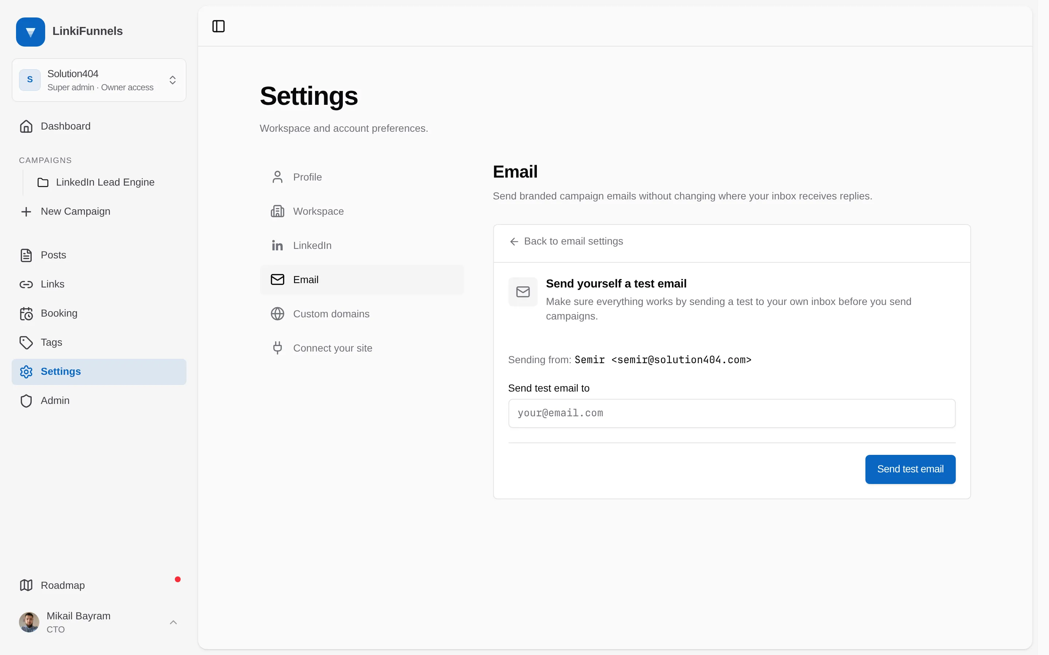The height and width of the screenshot is (655, 1049).
Task: Go back to email settings text link
Action: [x=573, y=241]
